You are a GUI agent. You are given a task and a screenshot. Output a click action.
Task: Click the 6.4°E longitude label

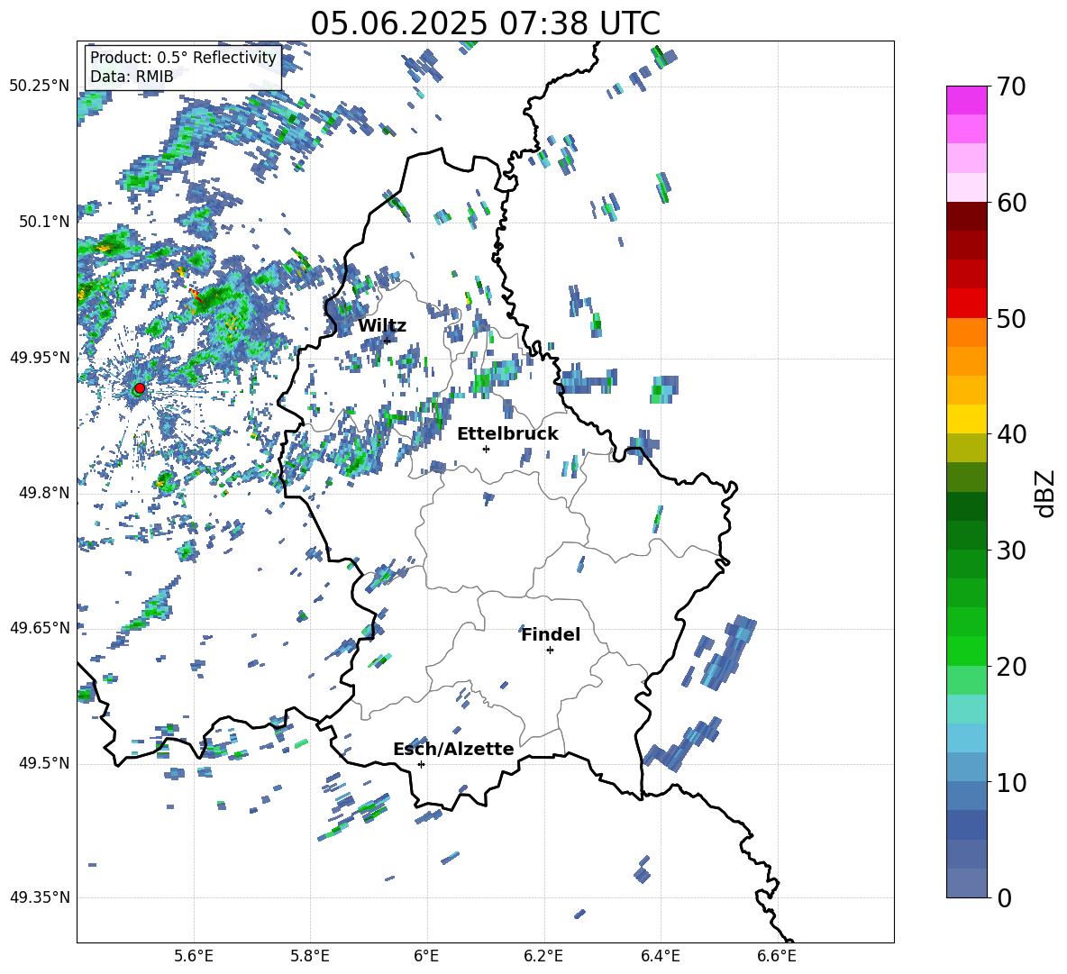[660, 957]
